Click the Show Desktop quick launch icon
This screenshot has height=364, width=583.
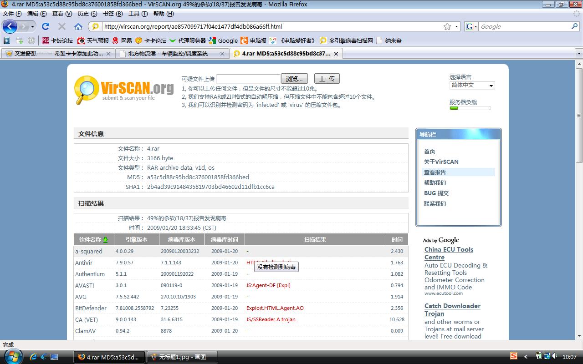coord(54,357)
